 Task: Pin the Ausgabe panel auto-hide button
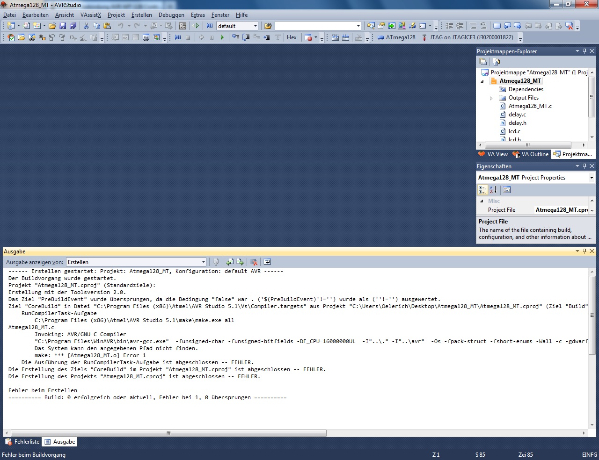tap(584, 251)
